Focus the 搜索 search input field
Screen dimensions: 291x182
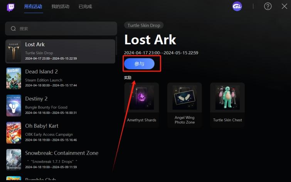pyautogui.click(x=61, y=28)
